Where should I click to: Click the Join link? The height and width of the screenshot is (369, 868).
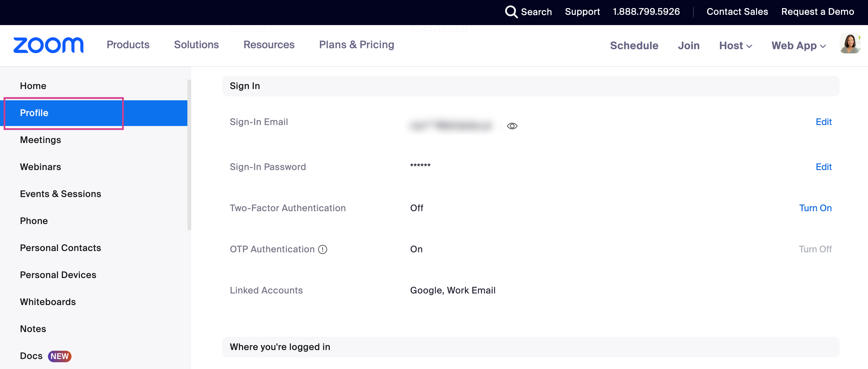688,45
